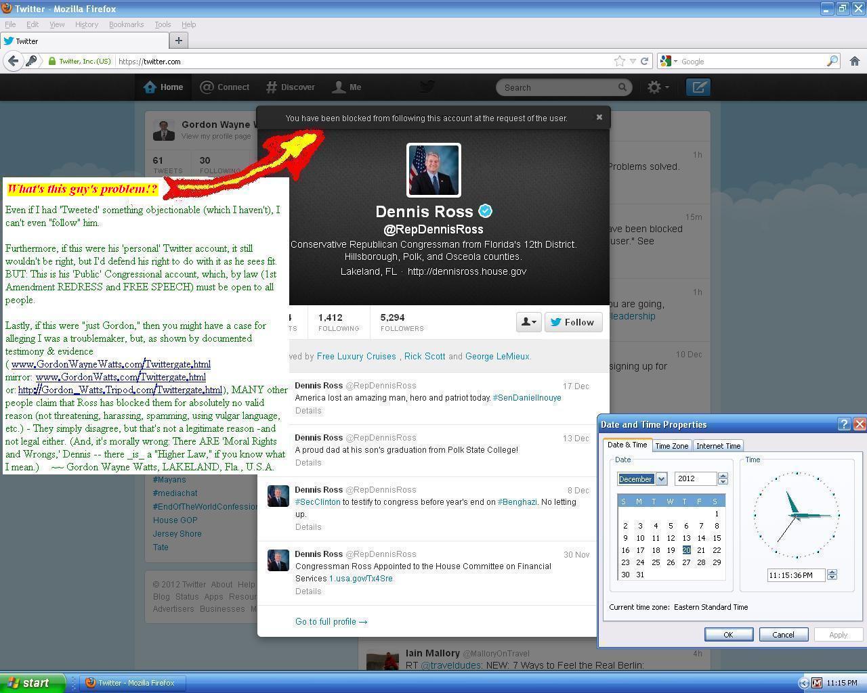Open Google search engine selector dropdown
This screenshot has height=693, width=867.
click(669, 61)
